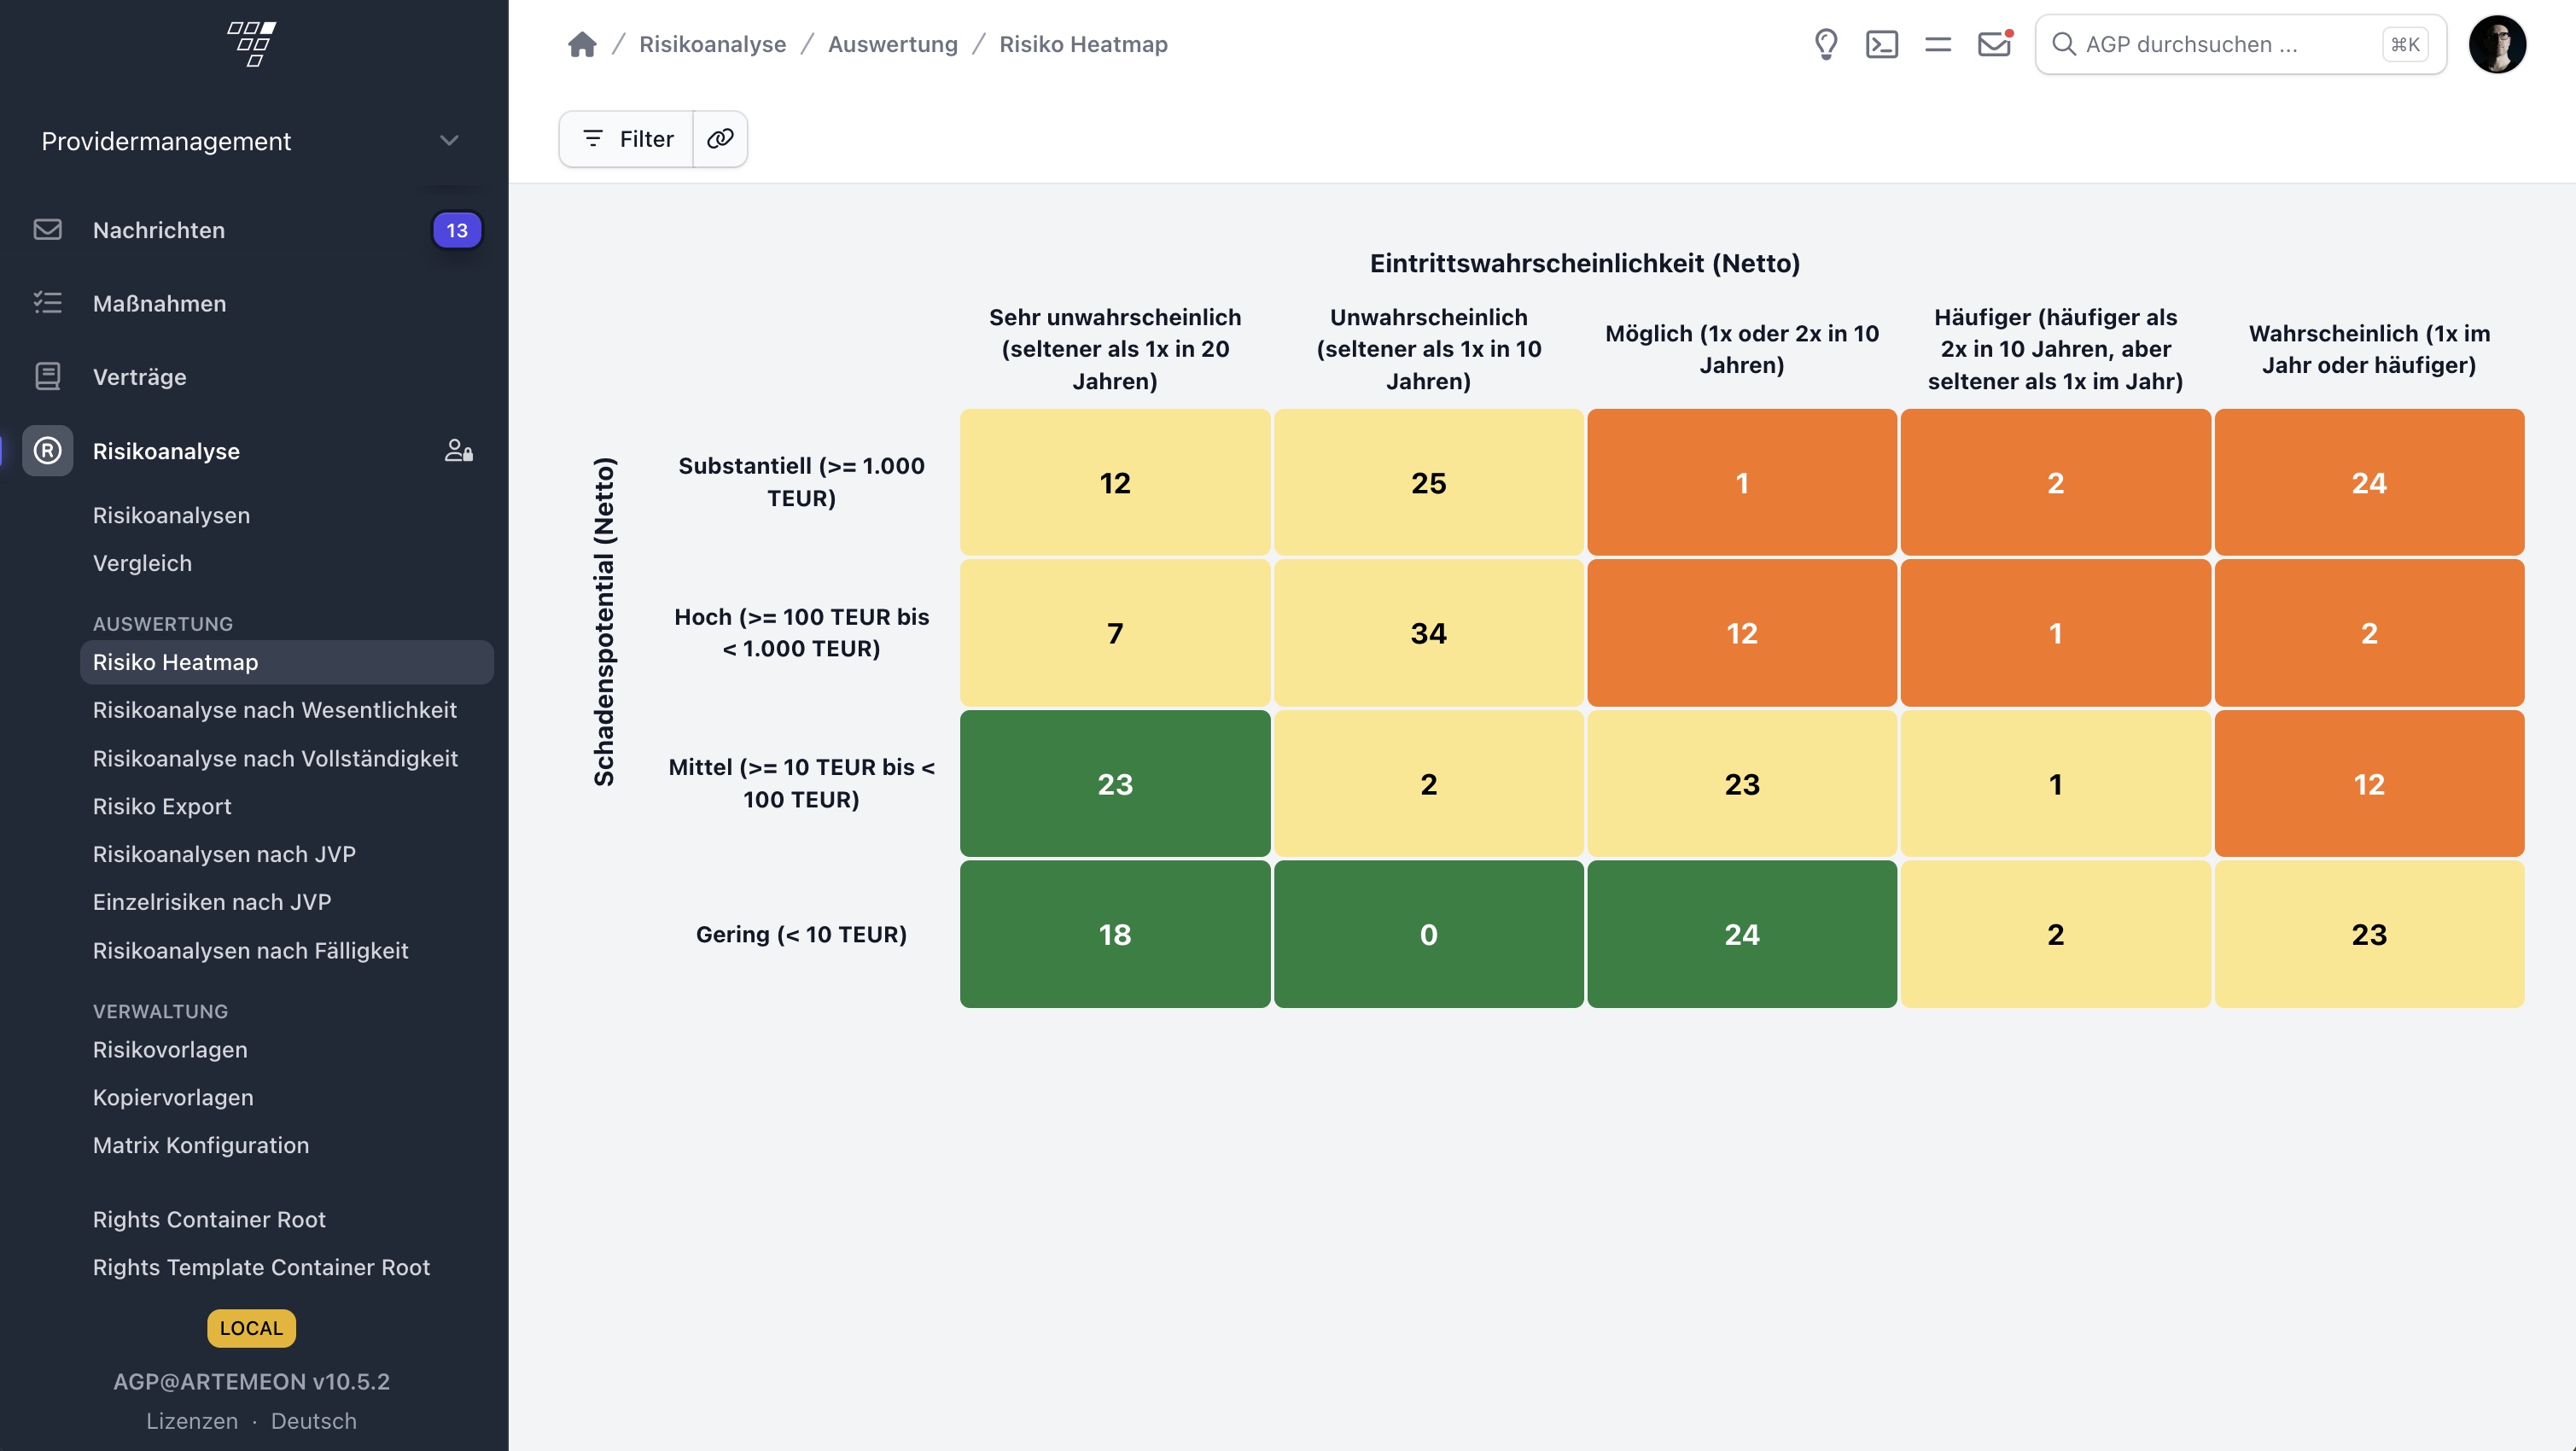Select Matrix Konfiguration menu entry
Viewport: 2576px width, 1451px height.
[201, 1145]
